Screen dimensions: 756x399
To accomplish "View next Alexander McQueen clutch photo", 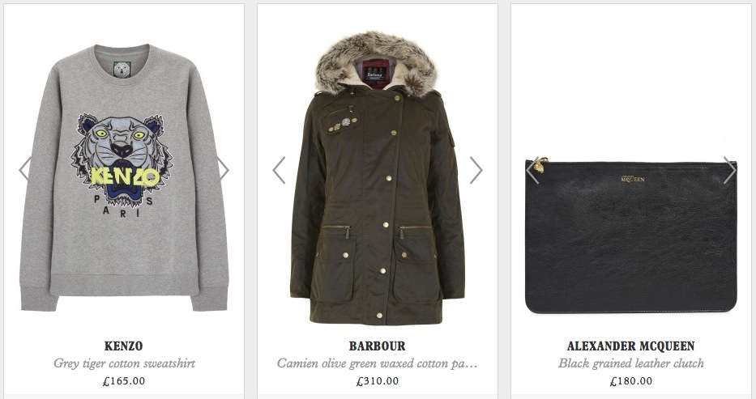I will click(x=730, y=170).
